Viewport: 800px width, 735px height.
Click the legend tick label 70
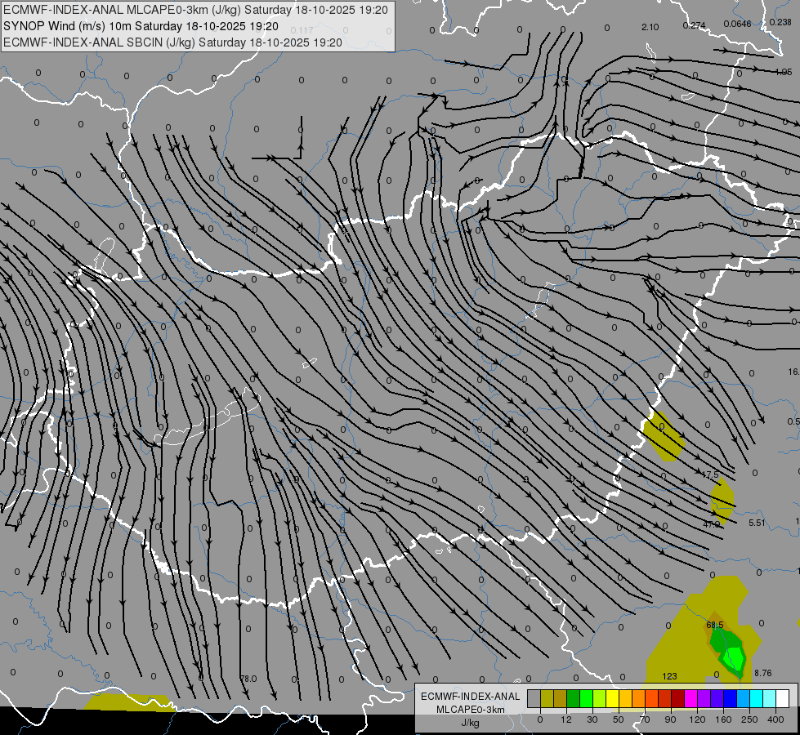pos(645,720)
